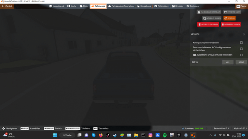Viewport: 248px width, 139px height.
Task: Click the filter ALL button
Action: coord(227,62)
